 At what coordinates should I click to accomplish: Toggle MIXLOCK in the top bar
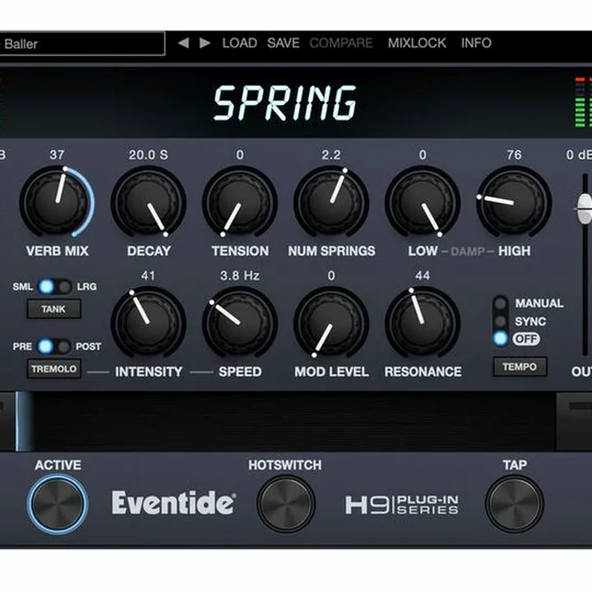coord(417,43)
